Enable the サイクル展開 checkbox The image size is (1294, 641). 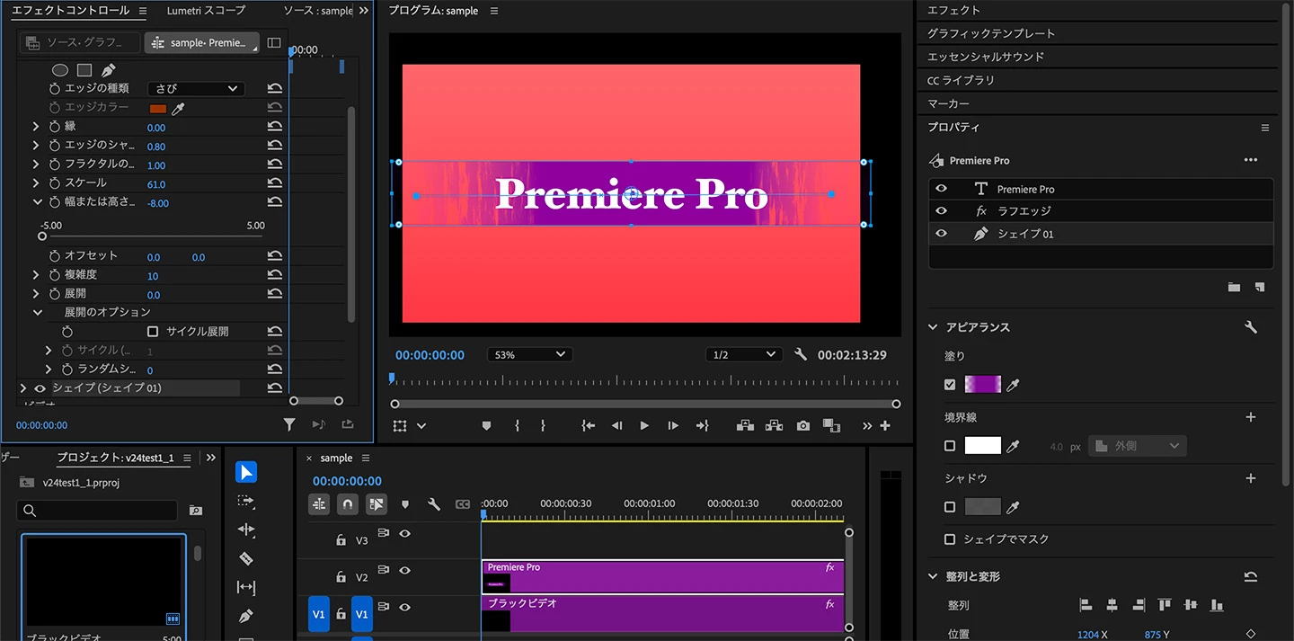tap(153, 332)
